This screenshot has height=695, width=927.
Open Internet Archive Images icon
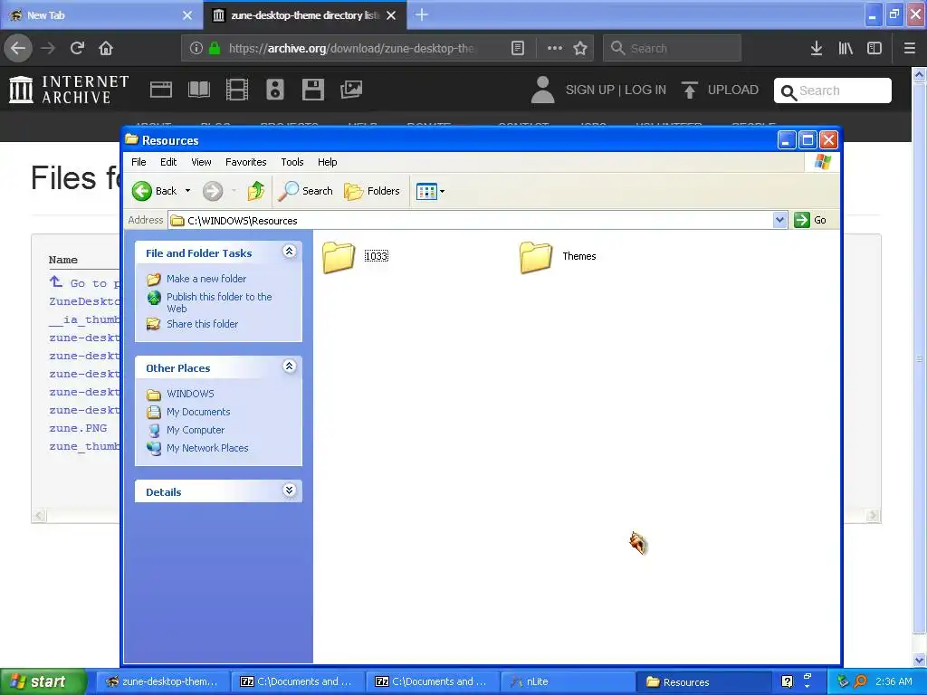(x=350, y=90)
